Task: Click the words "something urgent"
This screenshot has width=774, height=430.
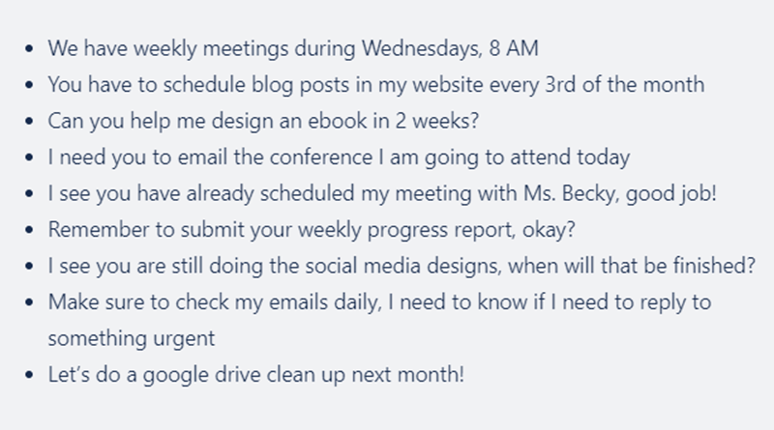Action: coord(132,338)
